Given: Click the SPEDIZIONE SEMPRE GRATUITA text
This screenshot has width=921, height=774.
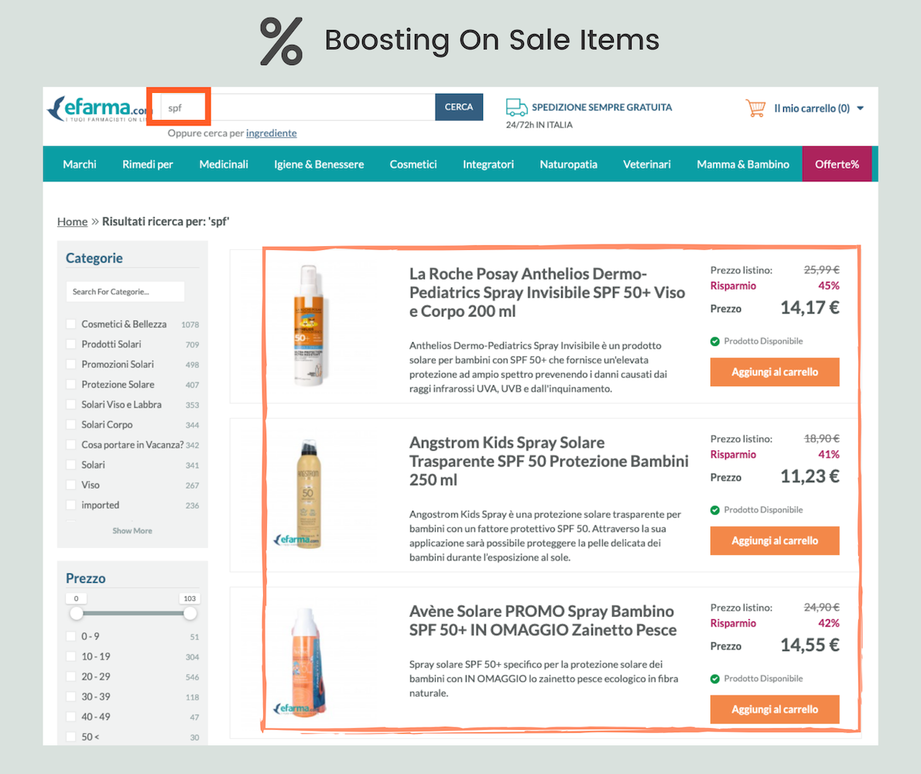Looking at the screenshot, I should 602,108.
